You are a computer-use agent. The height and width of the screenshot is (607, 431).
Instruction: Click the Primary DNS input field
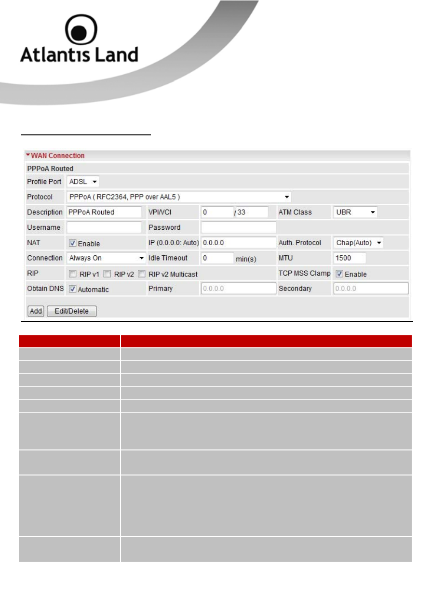tap(238, 289)
